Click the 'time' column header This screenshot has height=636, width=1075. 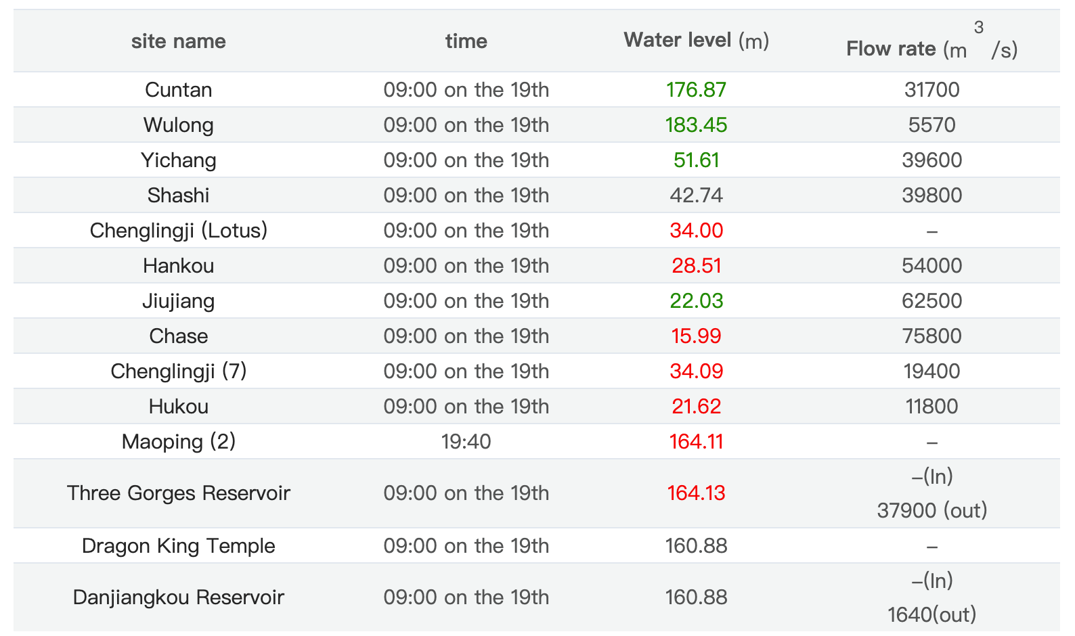tap(466, 41)
